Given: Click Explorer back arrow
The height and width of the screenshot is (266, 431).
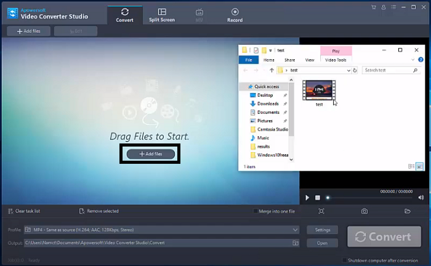Looking at the screenshot, I should [x=246, y=70].
